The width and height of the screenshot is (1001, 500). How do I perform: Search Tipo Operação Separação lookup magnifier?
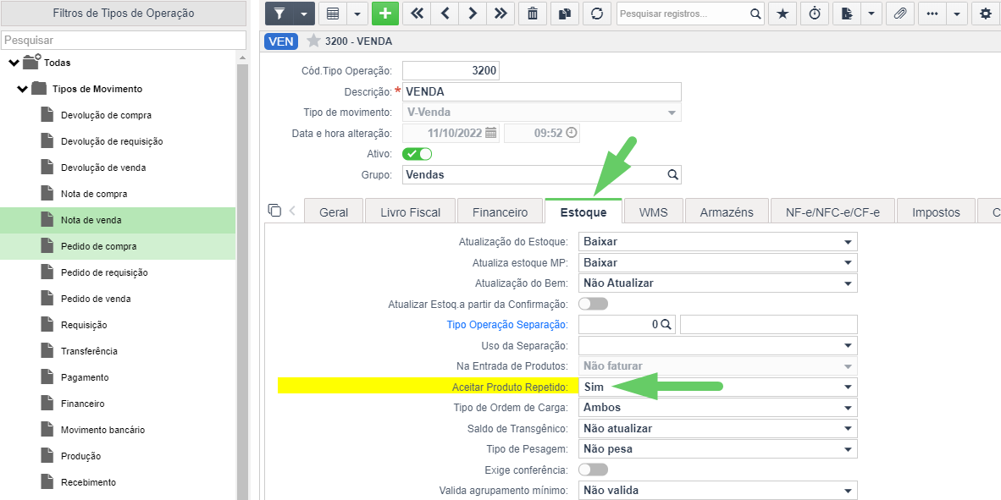666,324
